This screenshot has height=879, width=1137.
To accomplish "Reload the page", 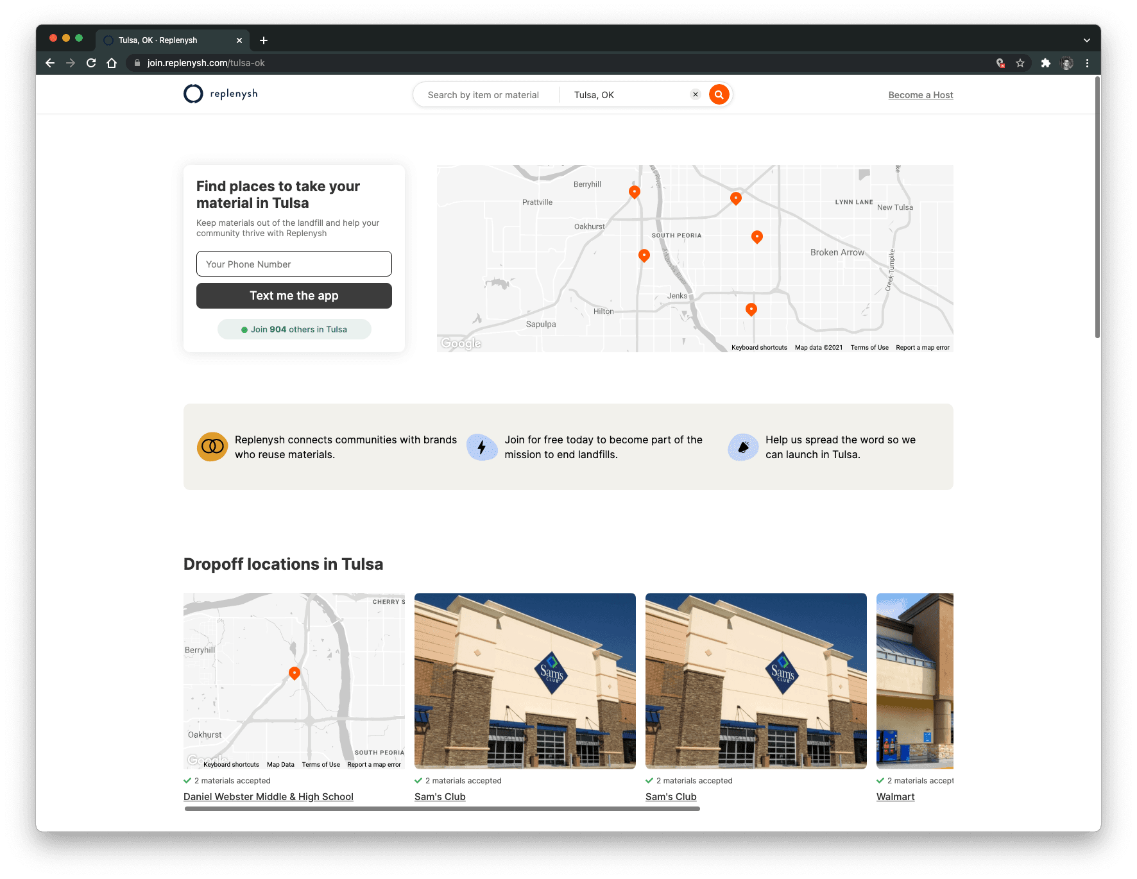I will click(91, 63).
